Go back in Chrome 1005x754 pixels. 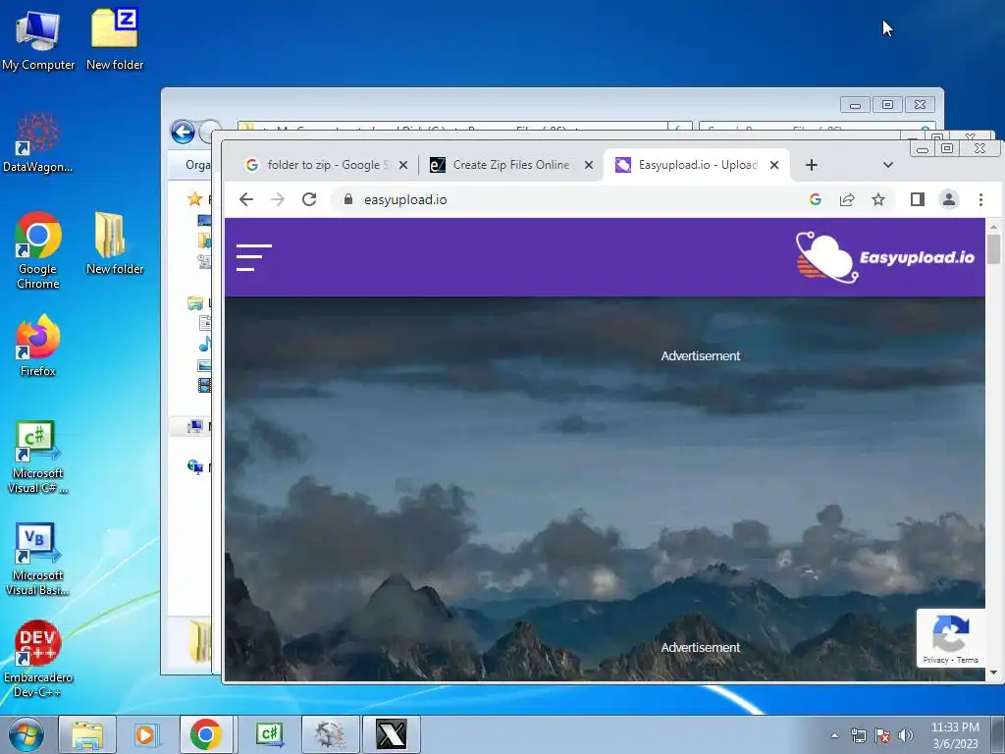click(246, 199)
